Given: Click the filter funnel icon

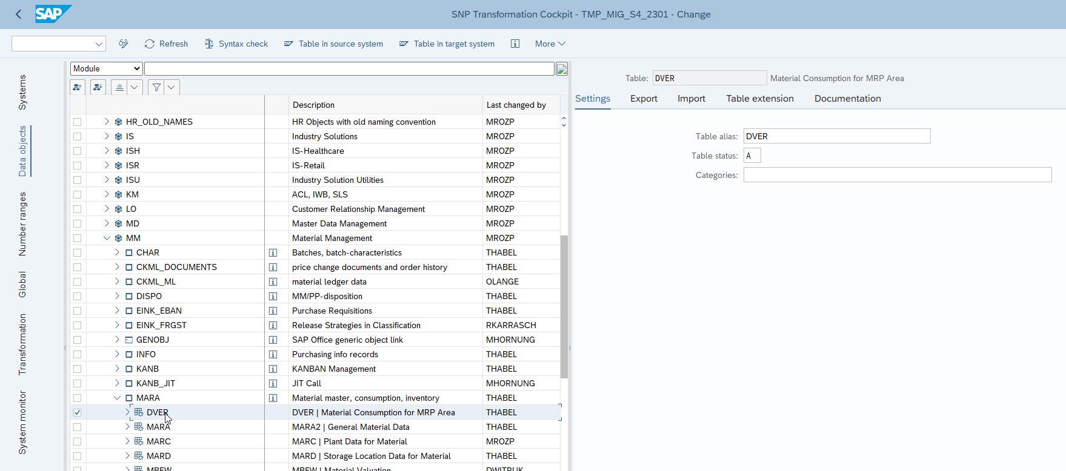Looking at the screenshot, I should (156, 87).
